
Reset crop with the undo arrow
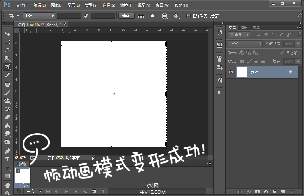point(300,16)
